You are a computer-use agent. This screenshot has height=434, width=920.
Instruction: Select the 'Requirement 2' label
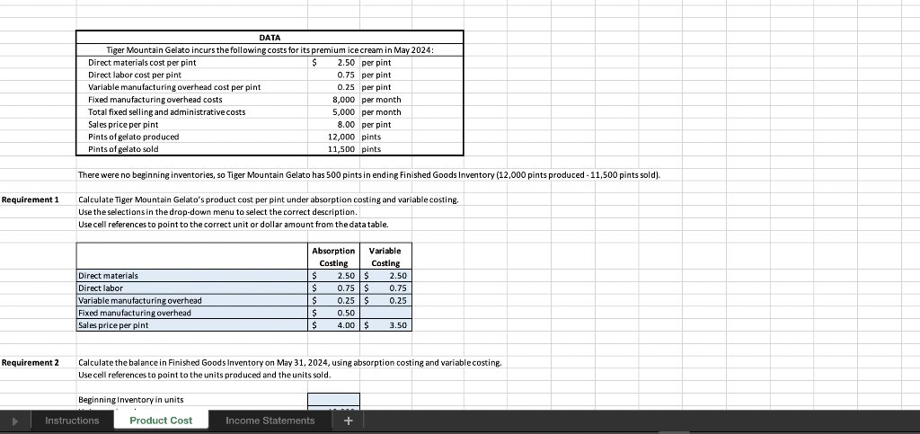(x=31, y=362)
